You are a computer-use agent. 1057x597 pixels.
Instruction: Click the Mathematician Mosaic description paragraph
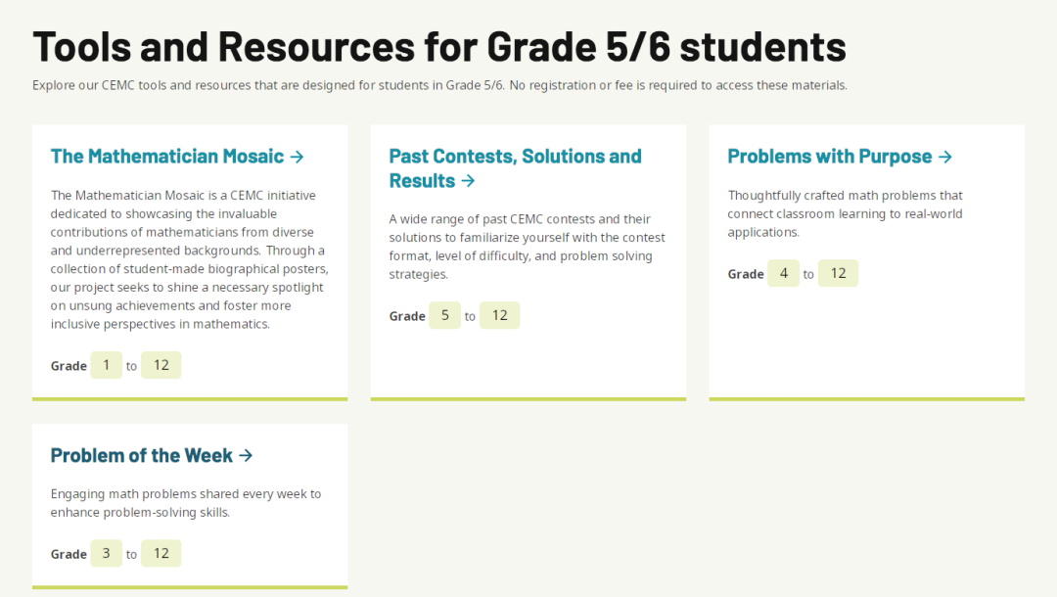tap(188, 259)
